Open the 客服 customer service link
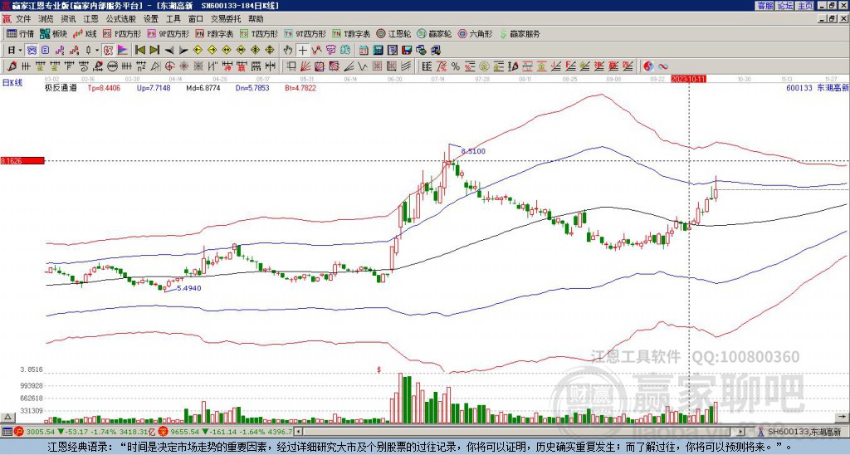This screenshot has height=455, width=850. (x=765, y=6)
